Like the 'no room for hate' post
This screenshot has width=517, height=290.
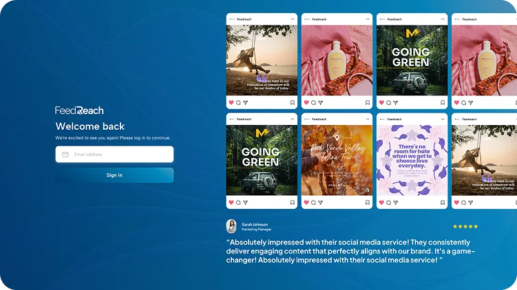coord(381,203)
